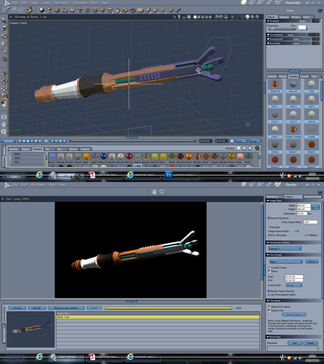This screenshot has width=324, height=364.
Task: Select the move tool in left toolbar
Action: tap(4, 21)
